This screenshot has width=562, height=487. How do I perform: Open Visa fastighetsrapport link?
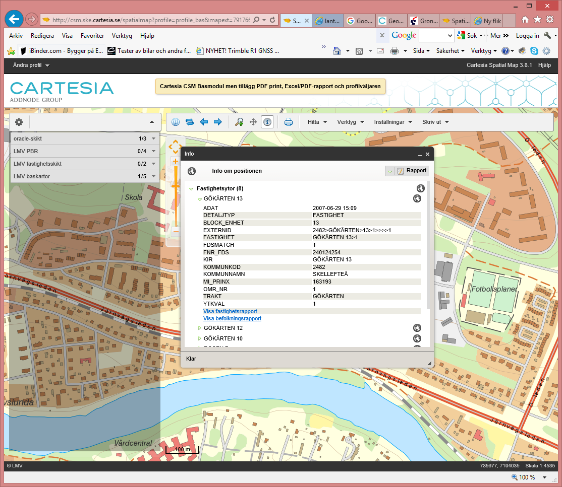click(x=230, y=311)
